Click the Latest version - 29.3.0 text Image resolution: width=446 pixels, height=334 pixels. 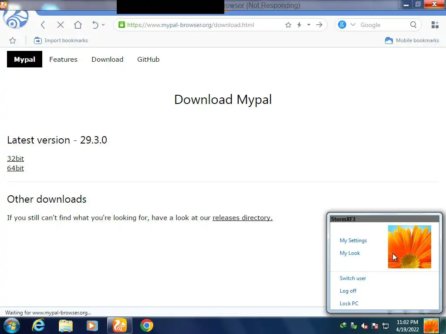(x=57, y=140)
